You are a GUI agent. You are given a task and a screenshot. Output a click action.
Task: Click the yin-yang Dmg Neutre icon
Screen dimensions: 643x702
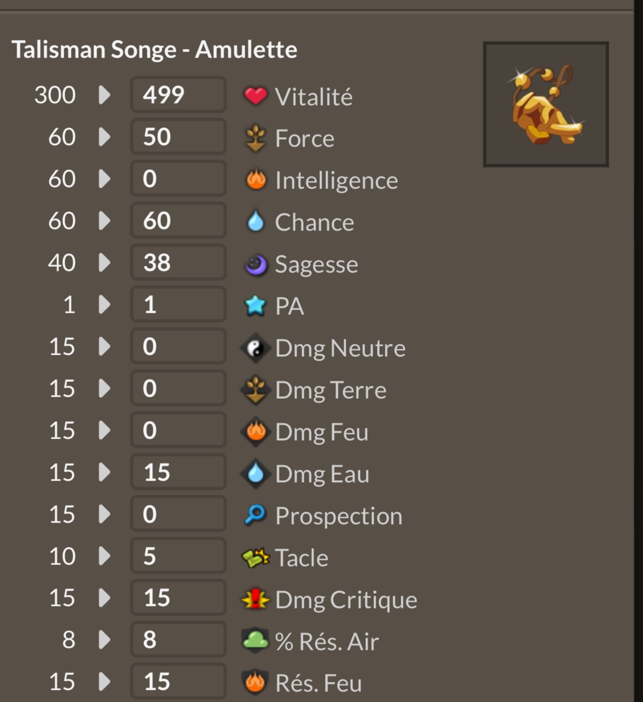pyautogui.click(x=255, y=348)
